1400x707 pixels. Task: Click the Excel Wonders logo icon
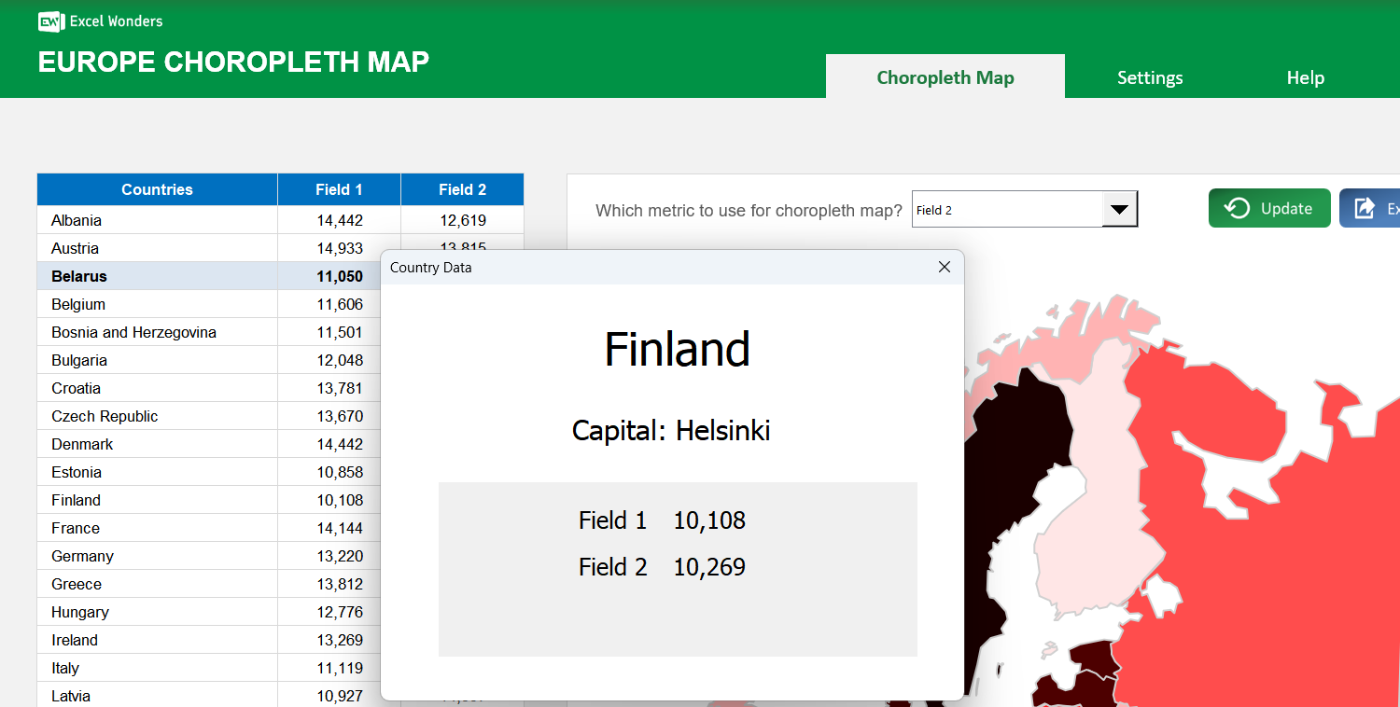coord(51,21)
